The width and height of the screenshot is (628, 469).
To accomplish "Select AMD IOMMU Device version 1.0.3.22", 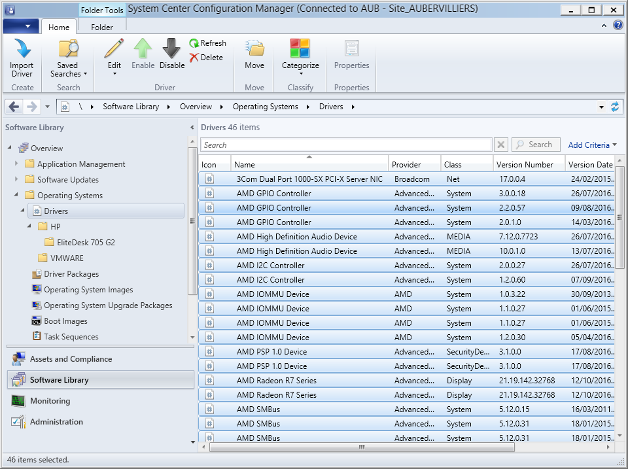I will 407,294.
